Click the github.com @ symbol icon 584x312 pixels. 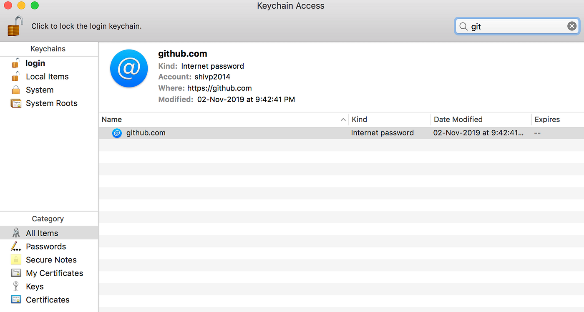[129, 69]
